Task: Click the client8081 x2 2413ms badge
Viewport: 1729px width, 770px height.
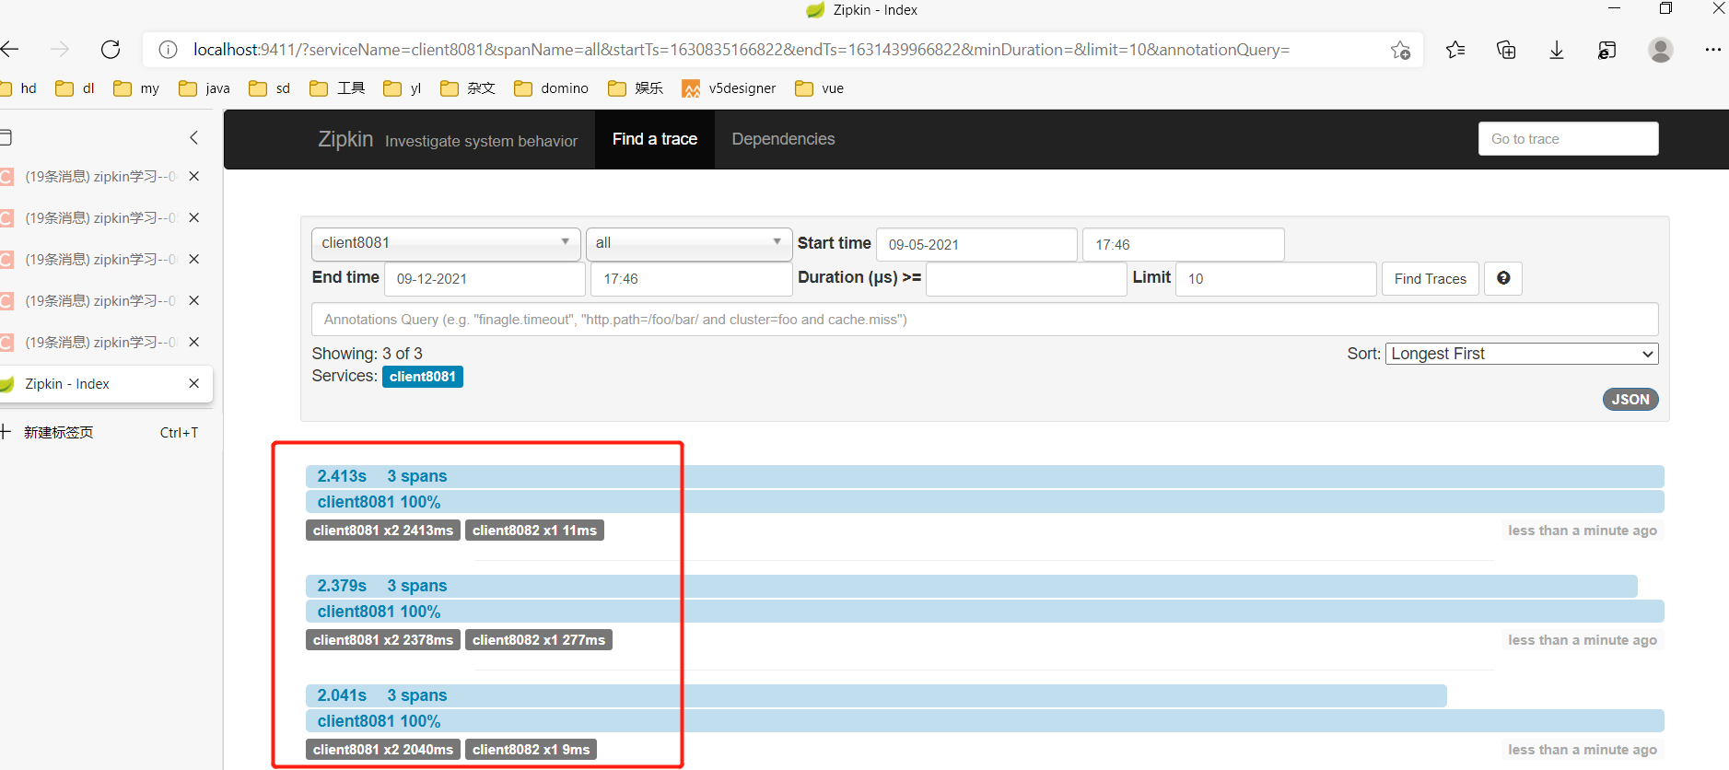Action: click(383, 531)
